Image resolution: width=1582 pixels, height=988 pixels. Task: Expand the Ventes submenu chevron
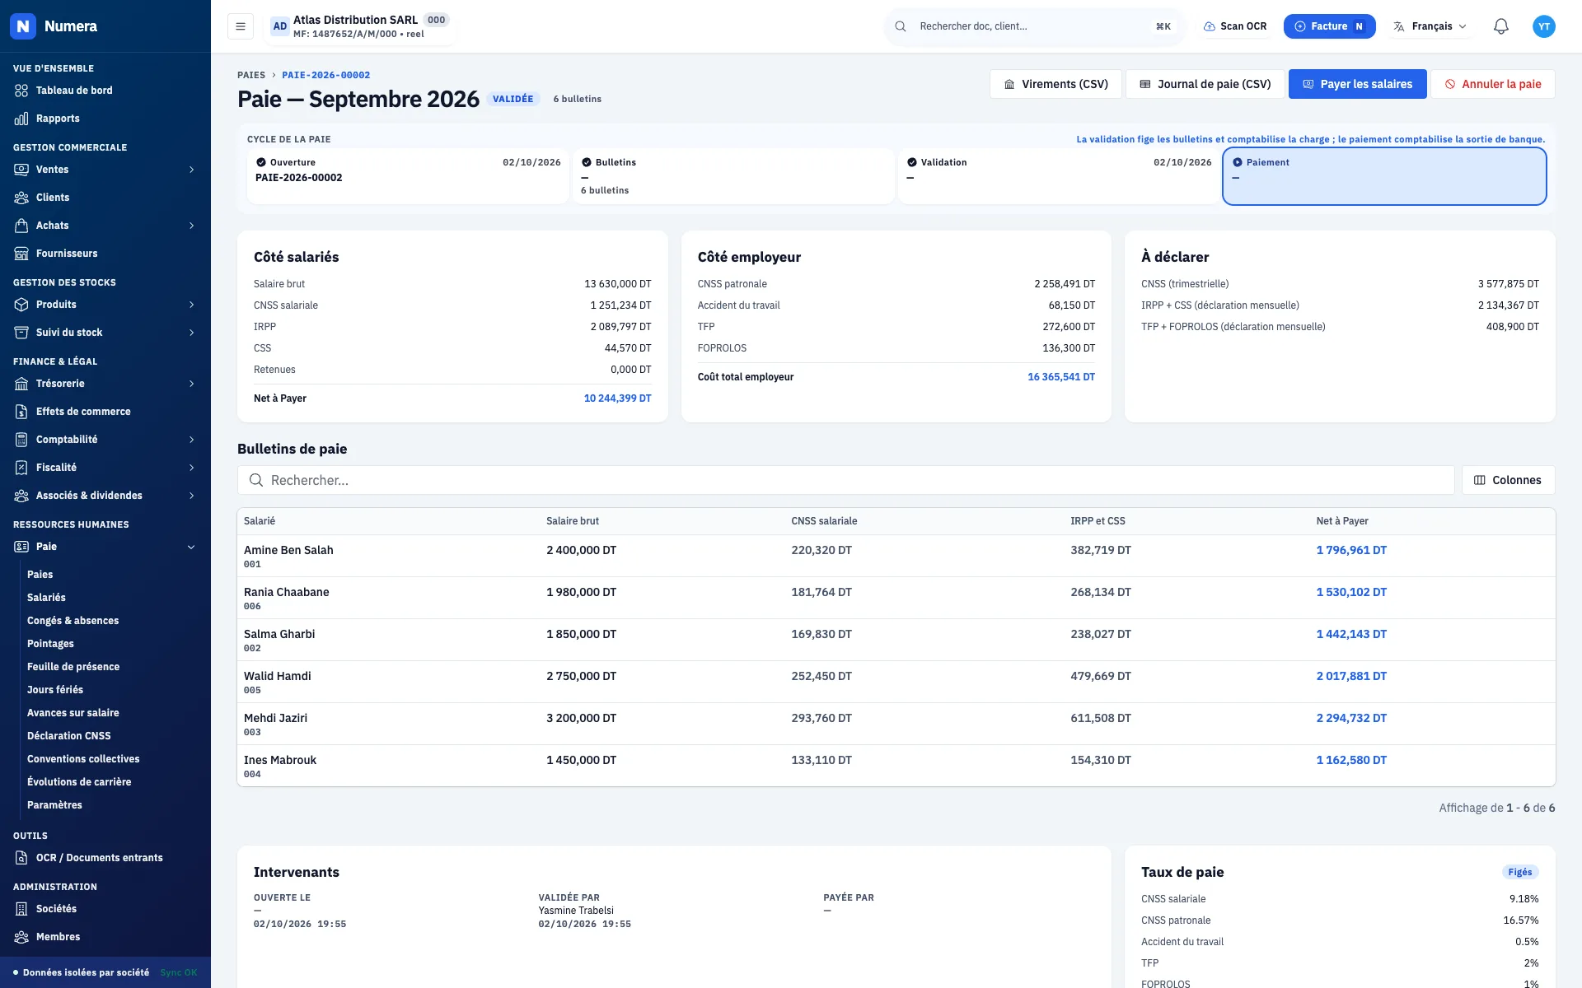coord(191,170)
